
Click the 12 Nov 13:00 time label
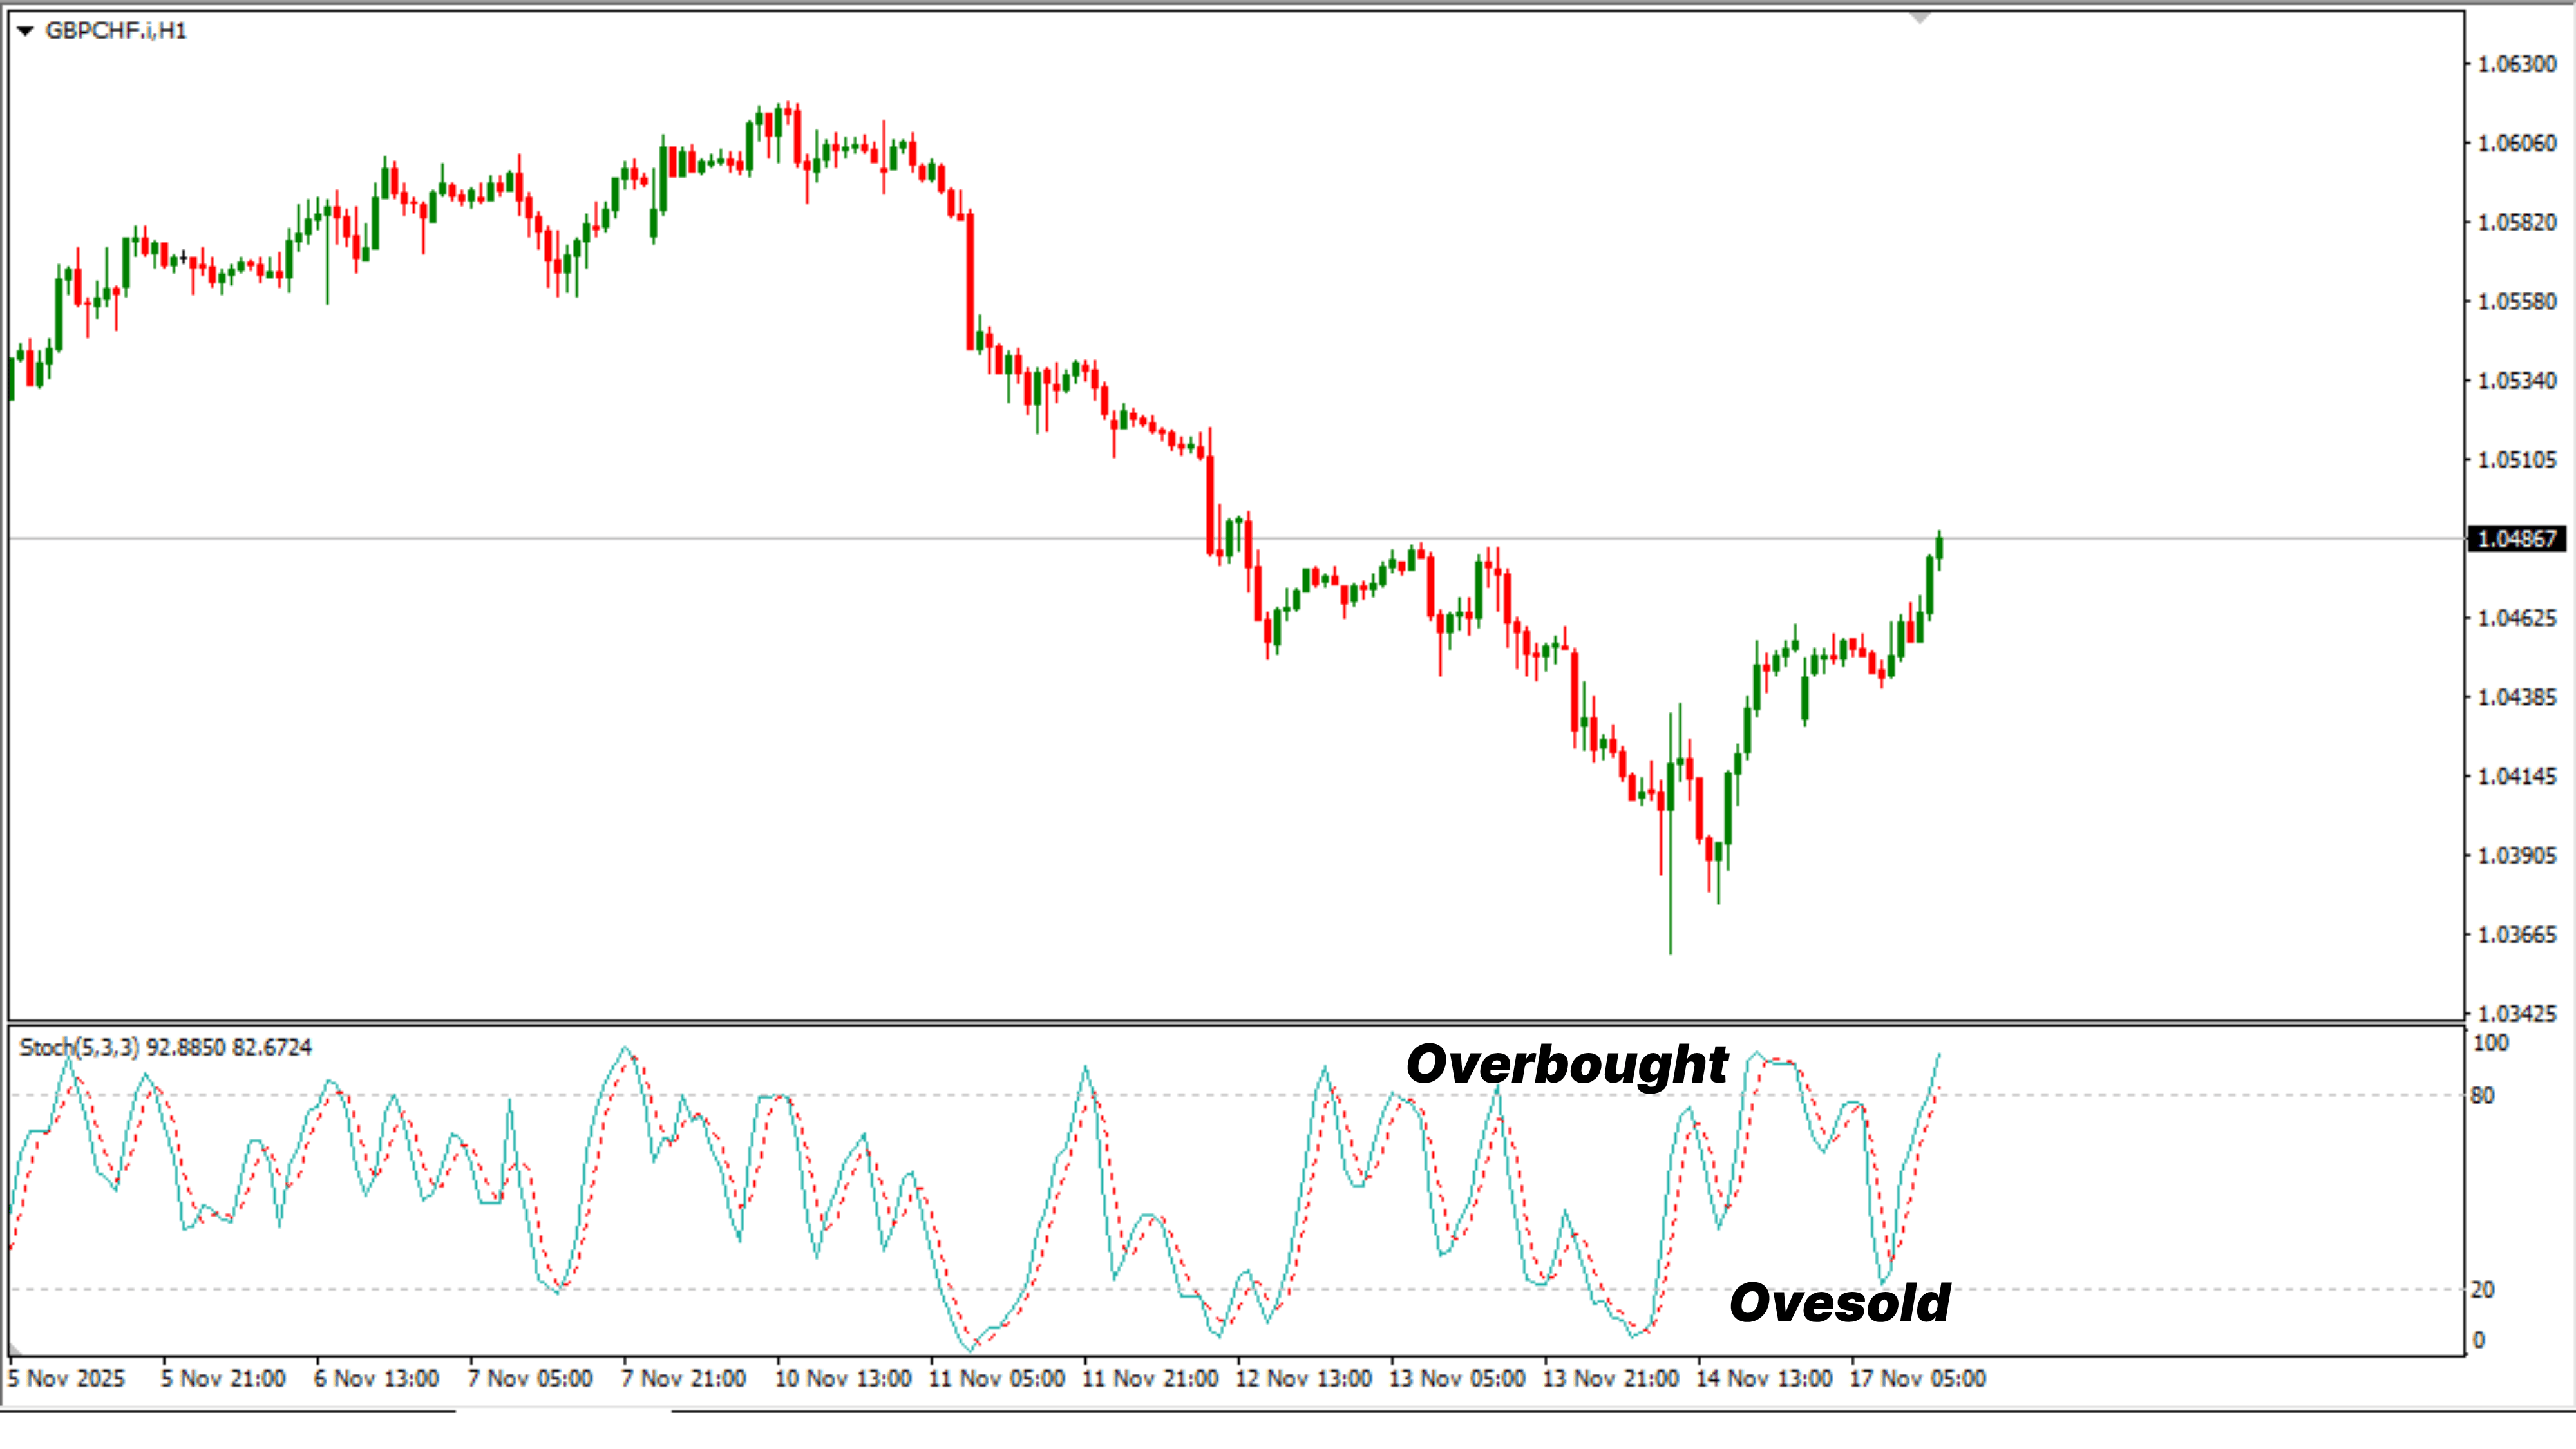point(1304,1379)
